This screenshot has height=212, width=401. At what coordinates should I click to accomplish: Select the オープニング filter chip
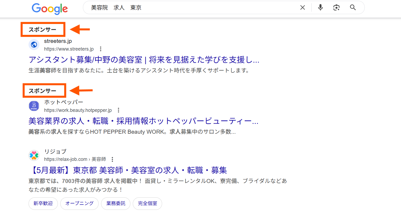click(x=79, y=204)
